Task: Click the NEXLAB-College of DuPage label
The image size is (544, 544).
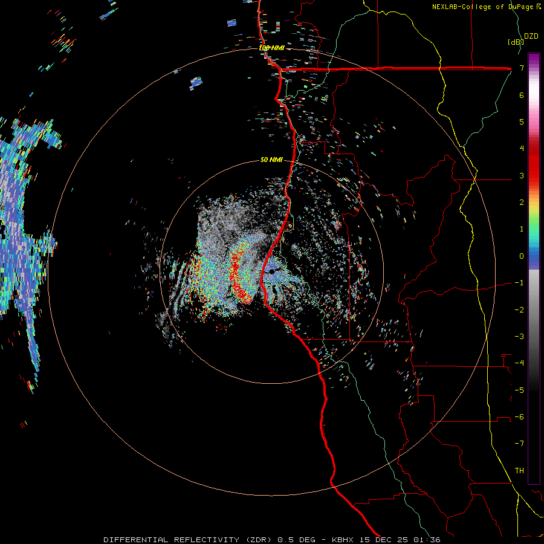Action: [x=484, y=7]
